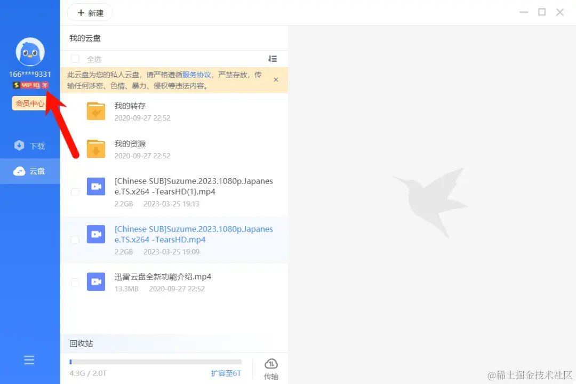Open the 回收站 recycle bin
Image resolution: width=576 pixels, height=384 pixels.
tap(81, 343)
